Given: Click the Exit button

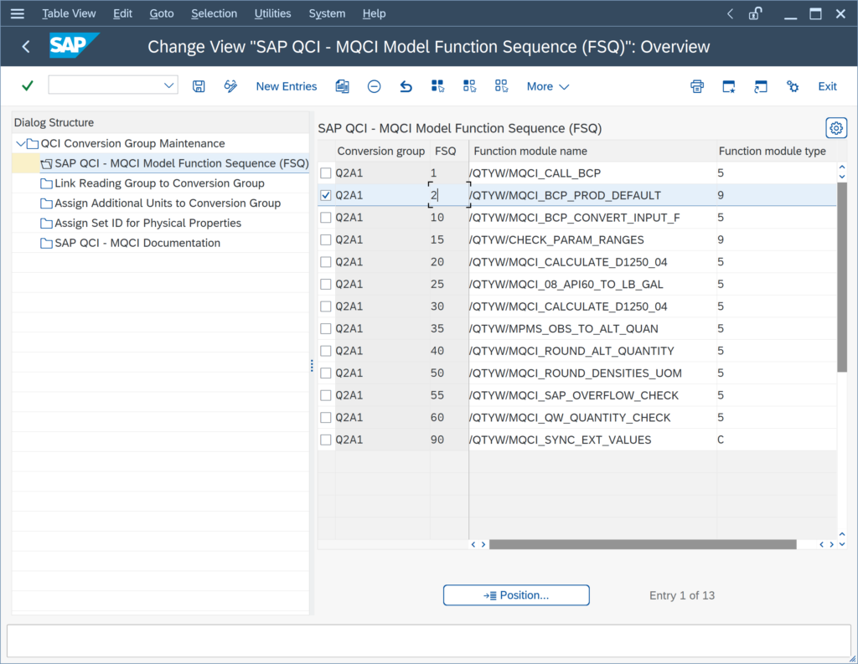Looking at the screenshot, I should 827,86.
